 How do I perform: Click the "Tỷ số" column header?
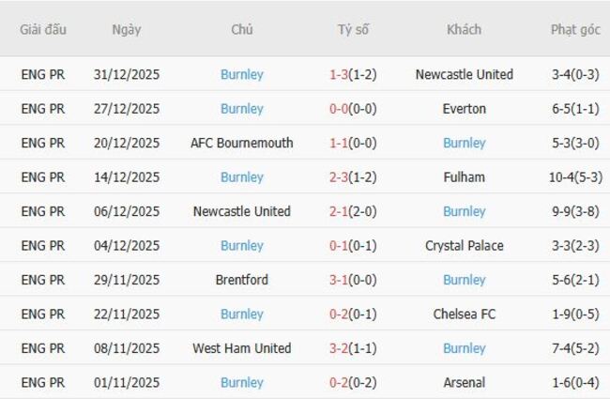(x=353, y=29)
